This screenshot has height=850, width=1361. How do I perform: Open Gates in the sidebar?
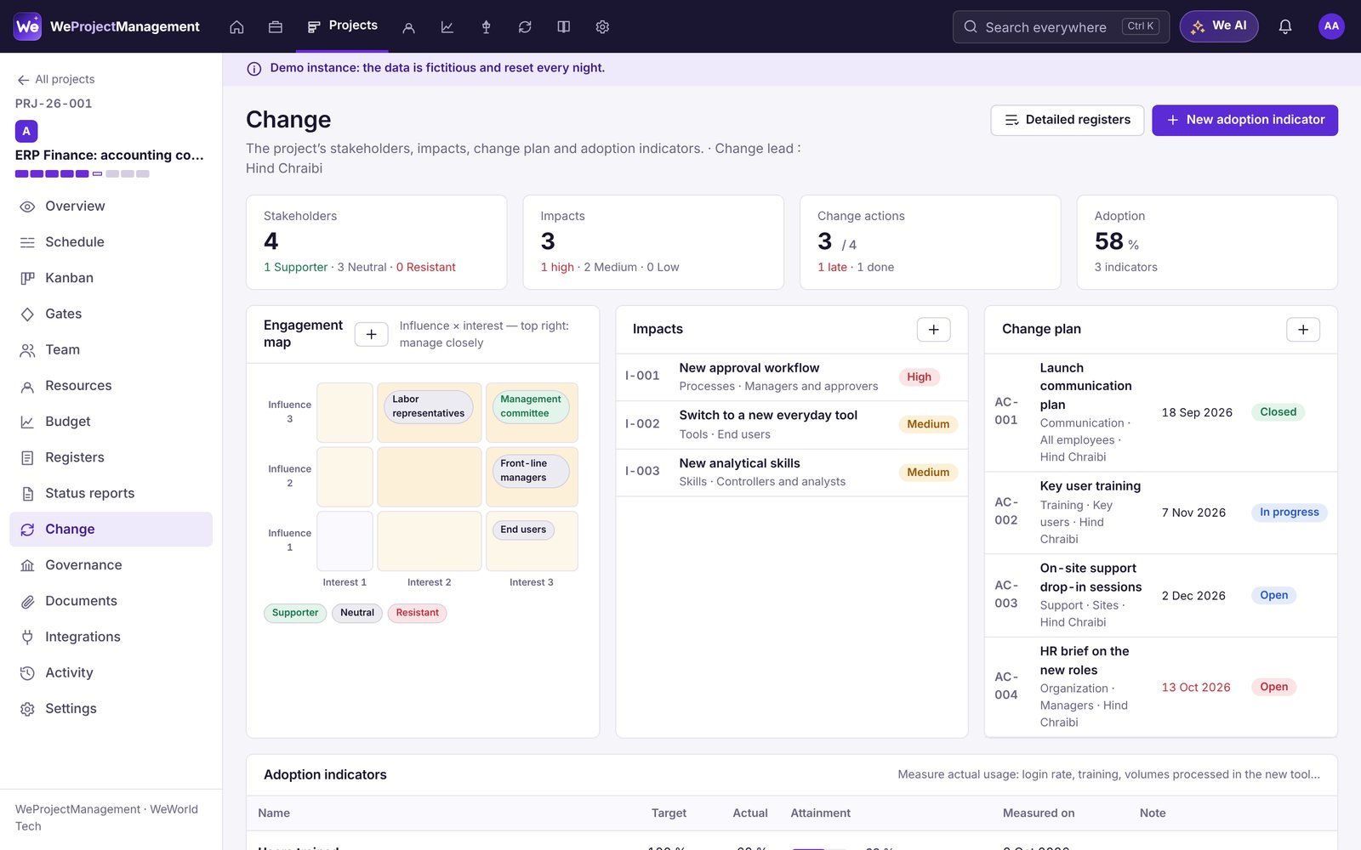pos(111,314)
